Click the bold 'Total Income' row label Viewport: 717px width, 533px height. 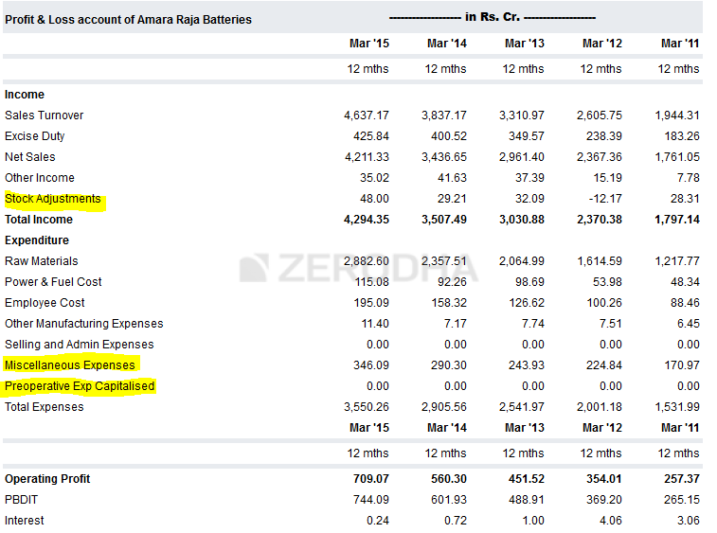pyautogui.click(x=39, y=220)
